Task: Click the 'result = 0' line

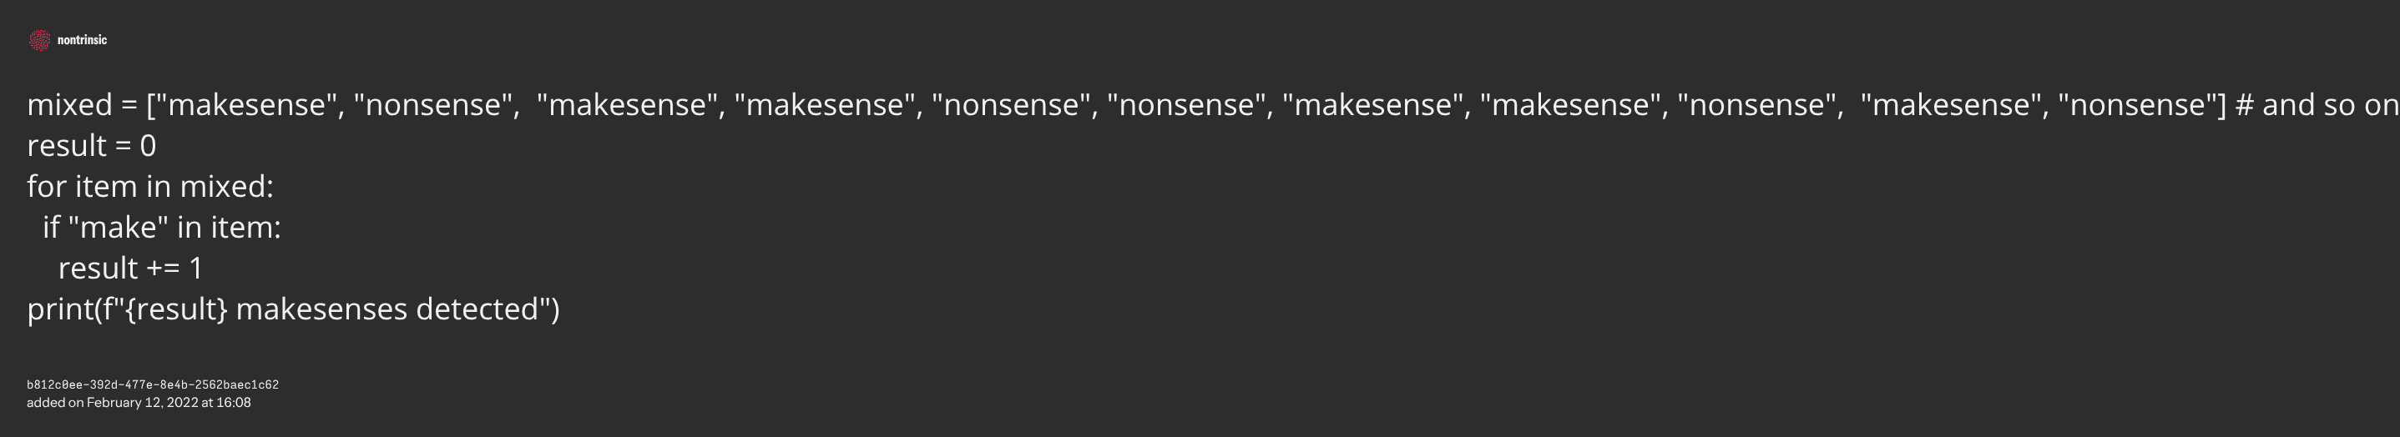Action: [91, 146]
